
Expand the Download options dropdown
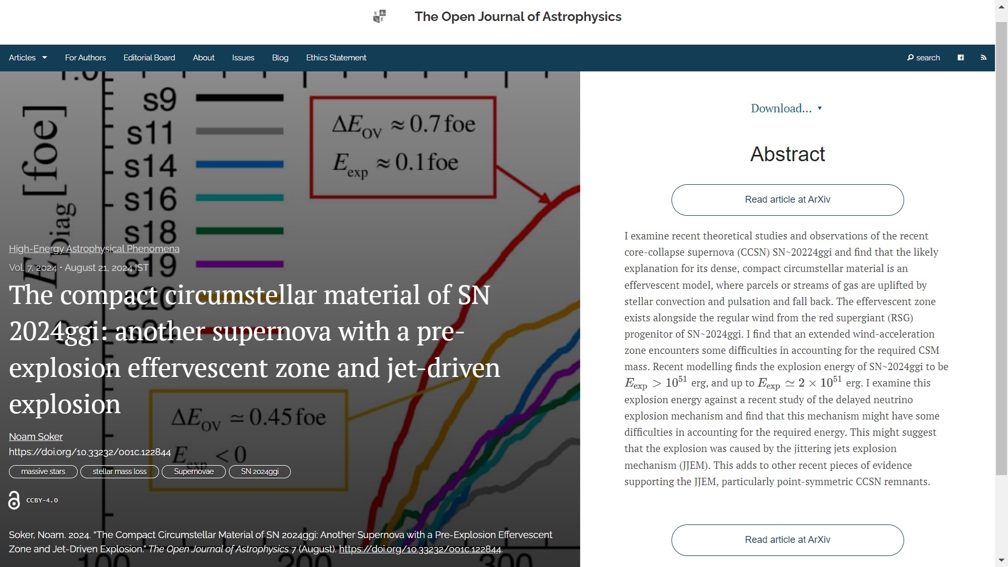(786, 109)
